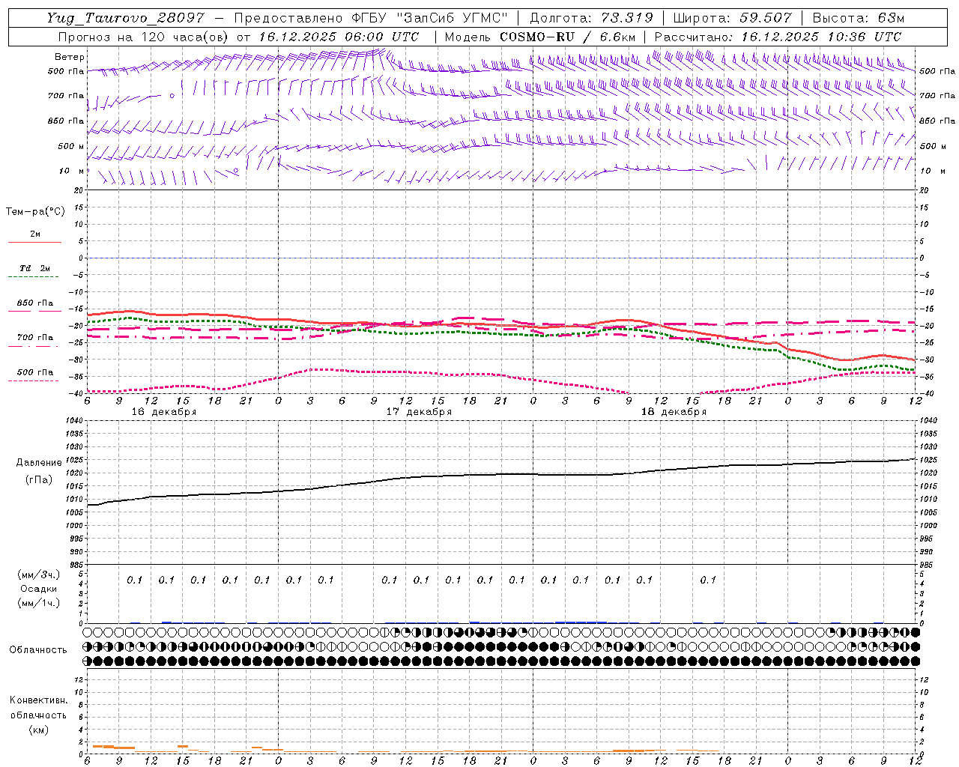Click the Долгота: 73.319 value
Viewport: 959px width, 767px height.
point(592,19)
